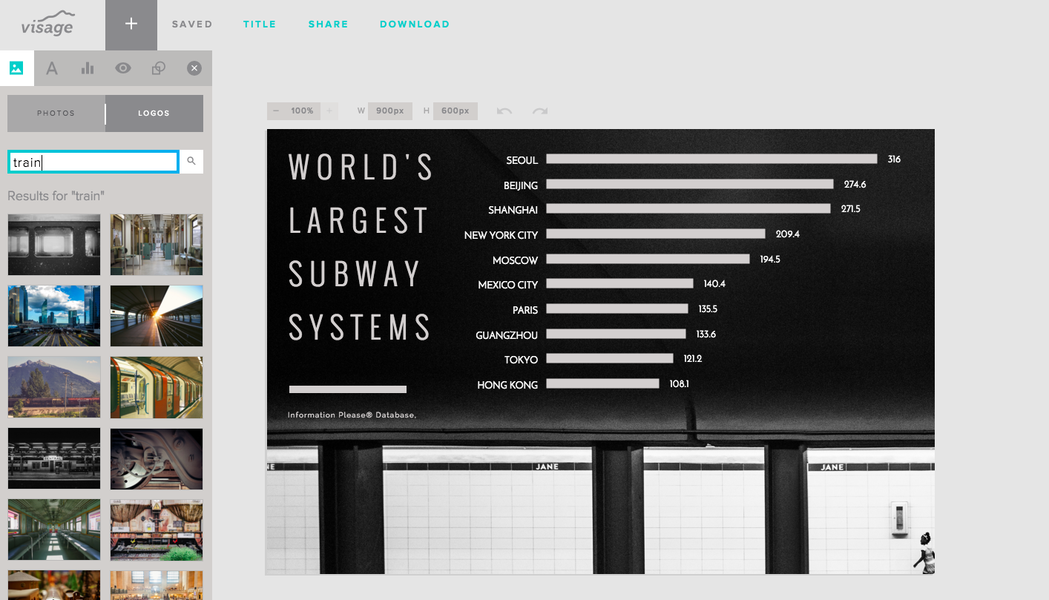The height and width of the screenshot is (600, 1049).
Task: Zoom out with the minus button
Action: pos(276,111)
